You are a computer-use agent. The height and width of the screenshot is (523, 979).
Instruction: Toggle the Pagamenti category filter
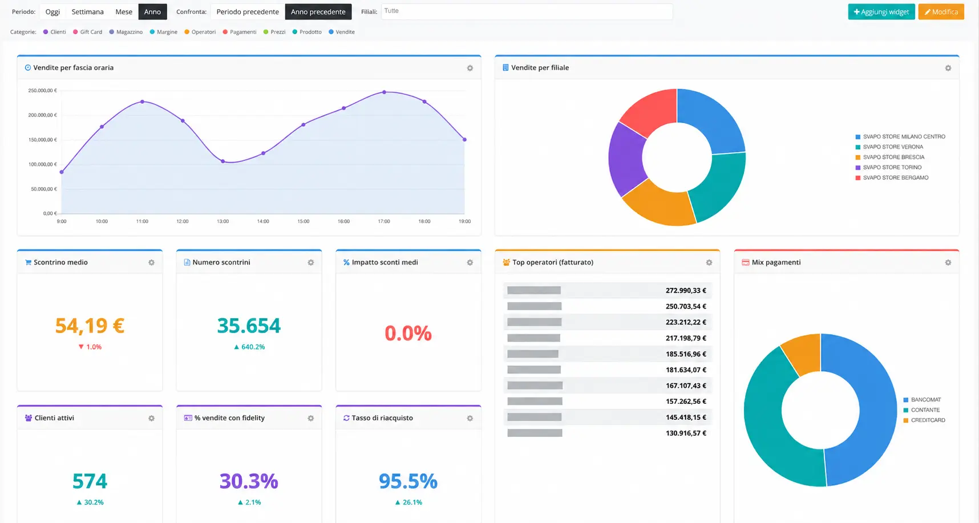coord(240,32)
